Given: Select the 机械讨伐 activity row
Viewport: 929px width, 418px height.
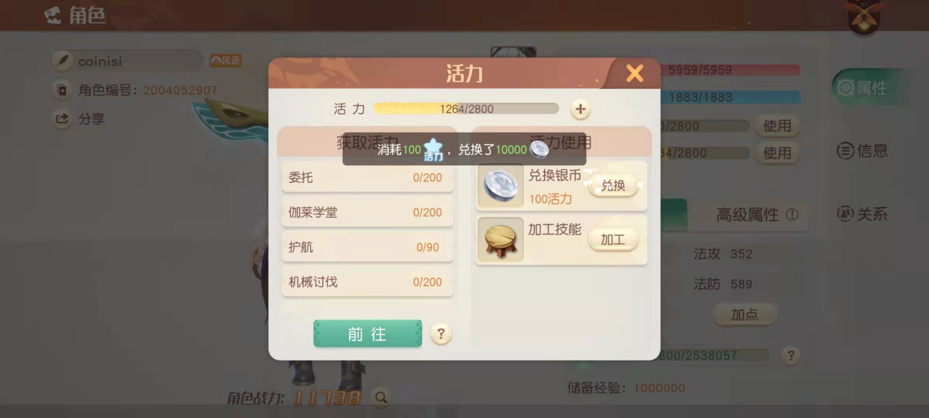Looking at the screenshot, I should (x=367, y=282).
